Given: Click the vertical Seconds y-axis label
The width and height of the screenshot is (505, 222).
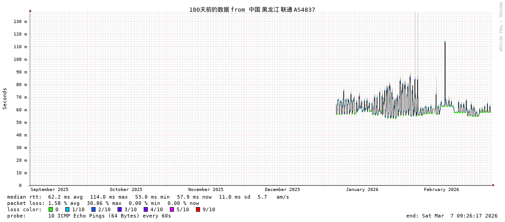Looking at the screenshot, I should 5,98.
